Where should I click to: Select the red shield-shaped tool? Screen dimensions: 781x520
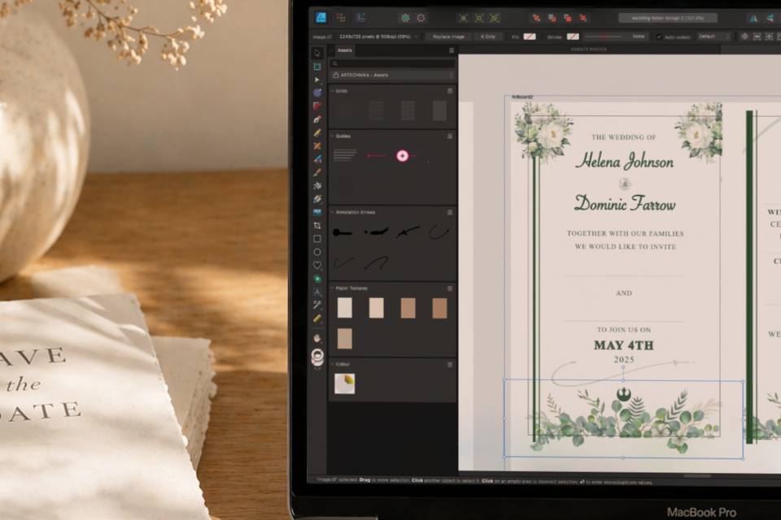(x=317, y=106)
